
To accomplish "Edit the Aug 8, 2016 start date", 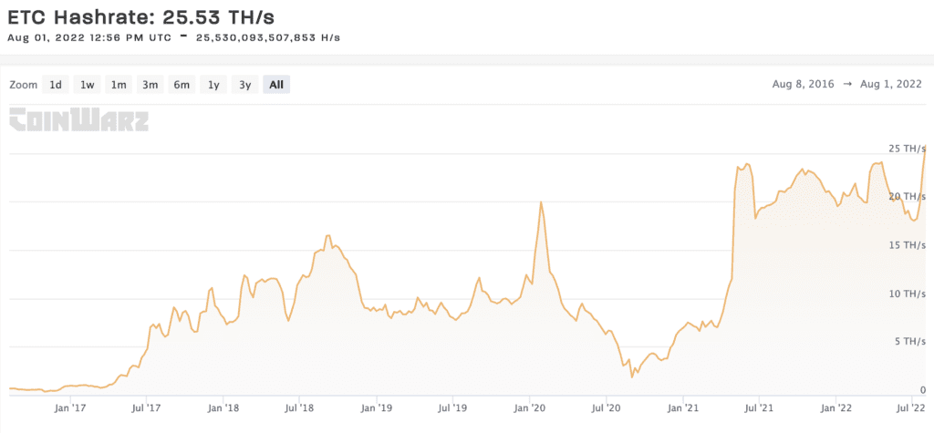I will pyautogui.click(x=802, y=85).
